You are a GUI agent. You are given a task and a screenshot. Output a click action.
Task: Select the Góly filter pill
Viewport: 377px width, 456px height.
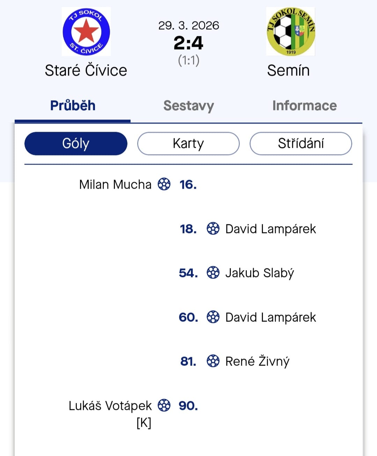[x=76, y=144]
